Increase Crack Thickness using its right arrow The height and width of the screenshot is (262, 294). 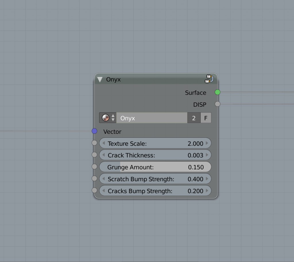(208, 155)
